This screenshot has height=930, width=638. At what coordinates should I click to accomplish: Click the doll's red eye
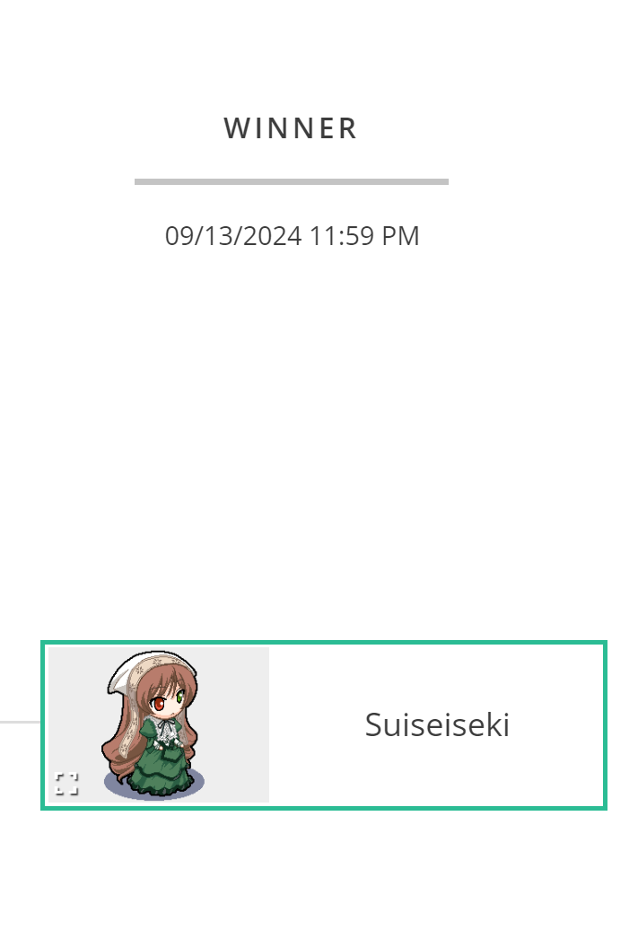tap(158, 705)
